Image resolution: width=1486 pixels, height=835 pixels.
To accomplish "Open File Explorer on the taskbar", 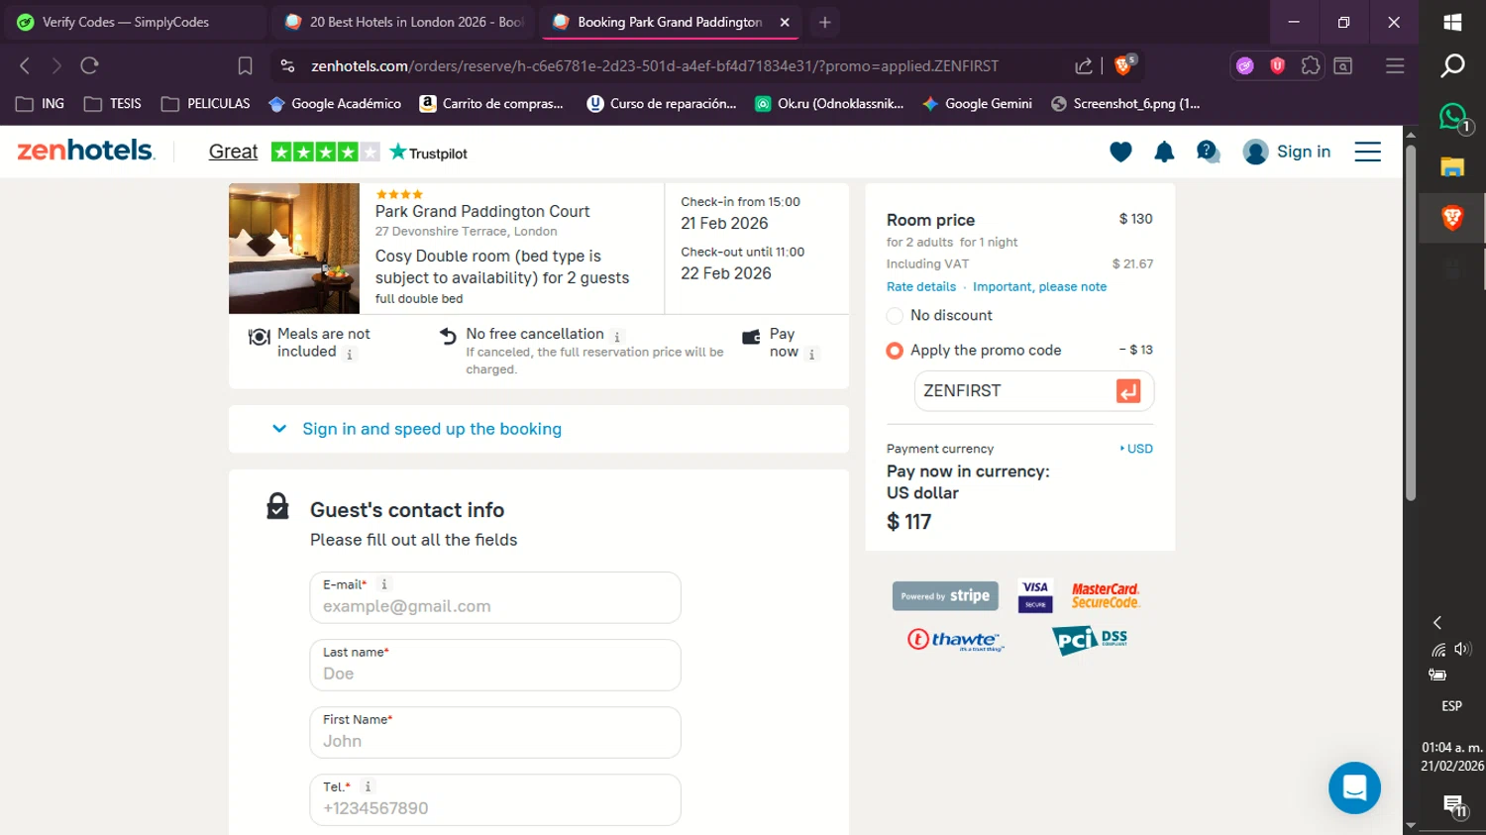I will tap(1452, 166).
